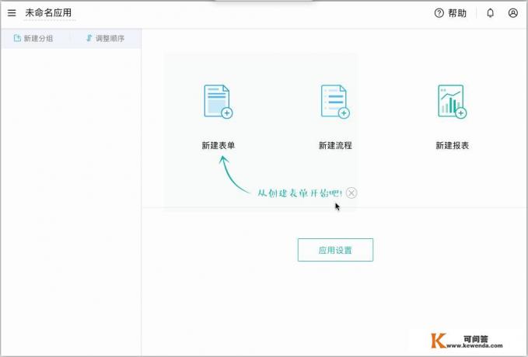Click the 新建流程 workflow icon
The width and height of the screenshot is (528, 357).
(334, 102)
